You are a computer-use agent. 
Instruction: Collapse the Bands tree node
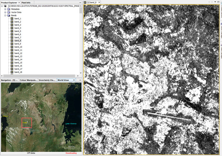pos(5,15)
